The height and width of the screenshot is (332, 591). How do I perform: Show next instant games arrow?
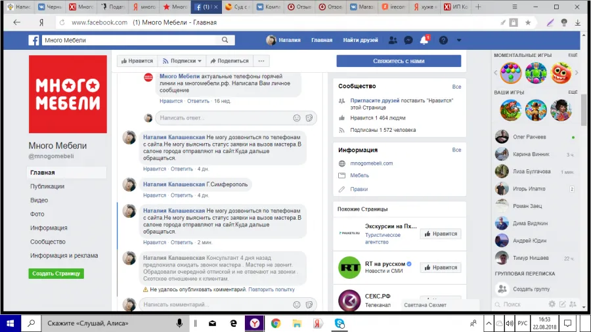click(577, 73)
